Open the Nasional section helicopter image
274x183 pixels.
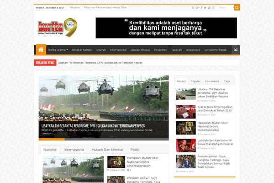coord(73,170)
